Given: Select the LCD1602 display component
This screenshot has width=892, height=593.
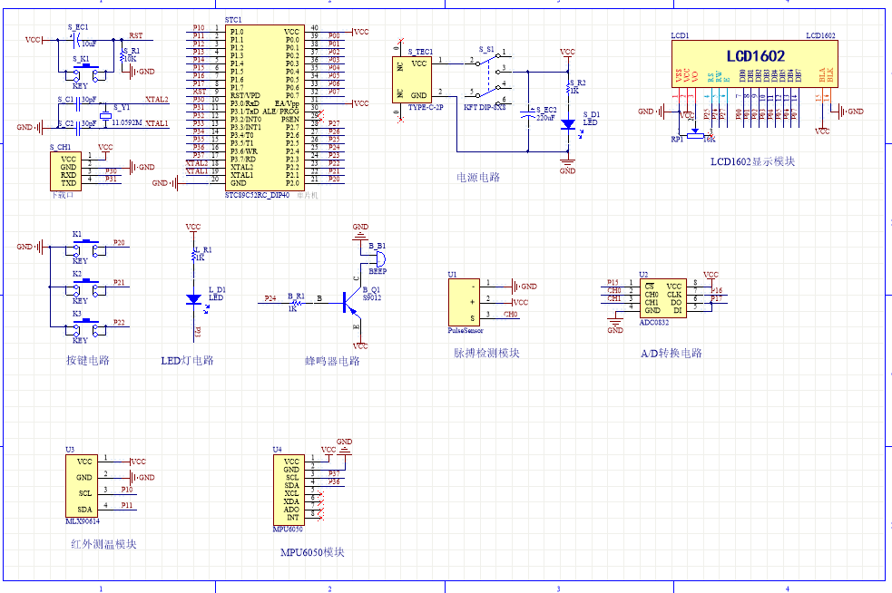Looking at the screenshot, I should click(x=755, y=63).
